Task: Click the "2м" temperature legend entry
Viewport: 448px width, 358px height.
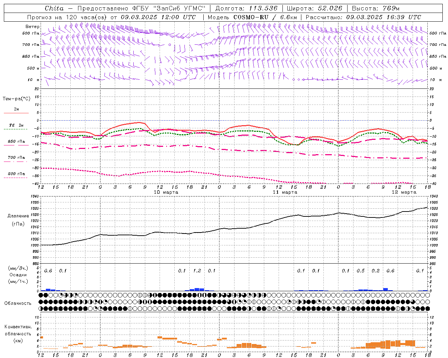Action: pos(16,109)
